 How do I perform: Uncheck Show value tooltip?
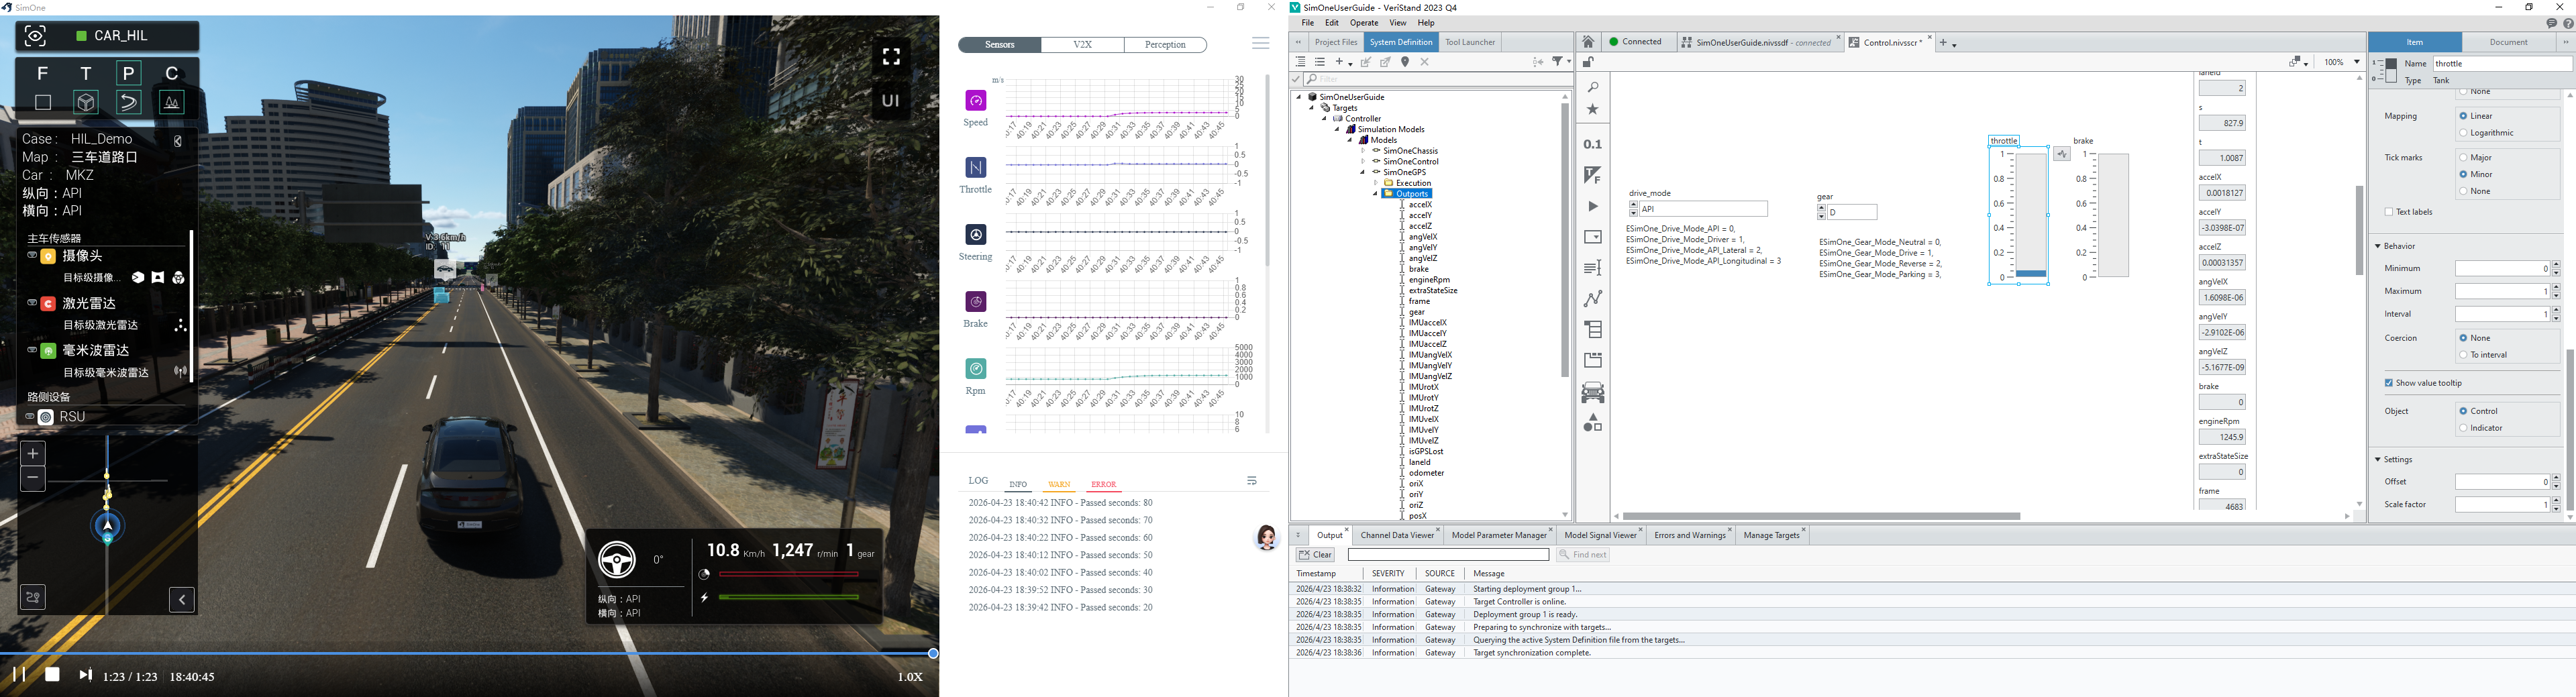(x=2389, y=383)
